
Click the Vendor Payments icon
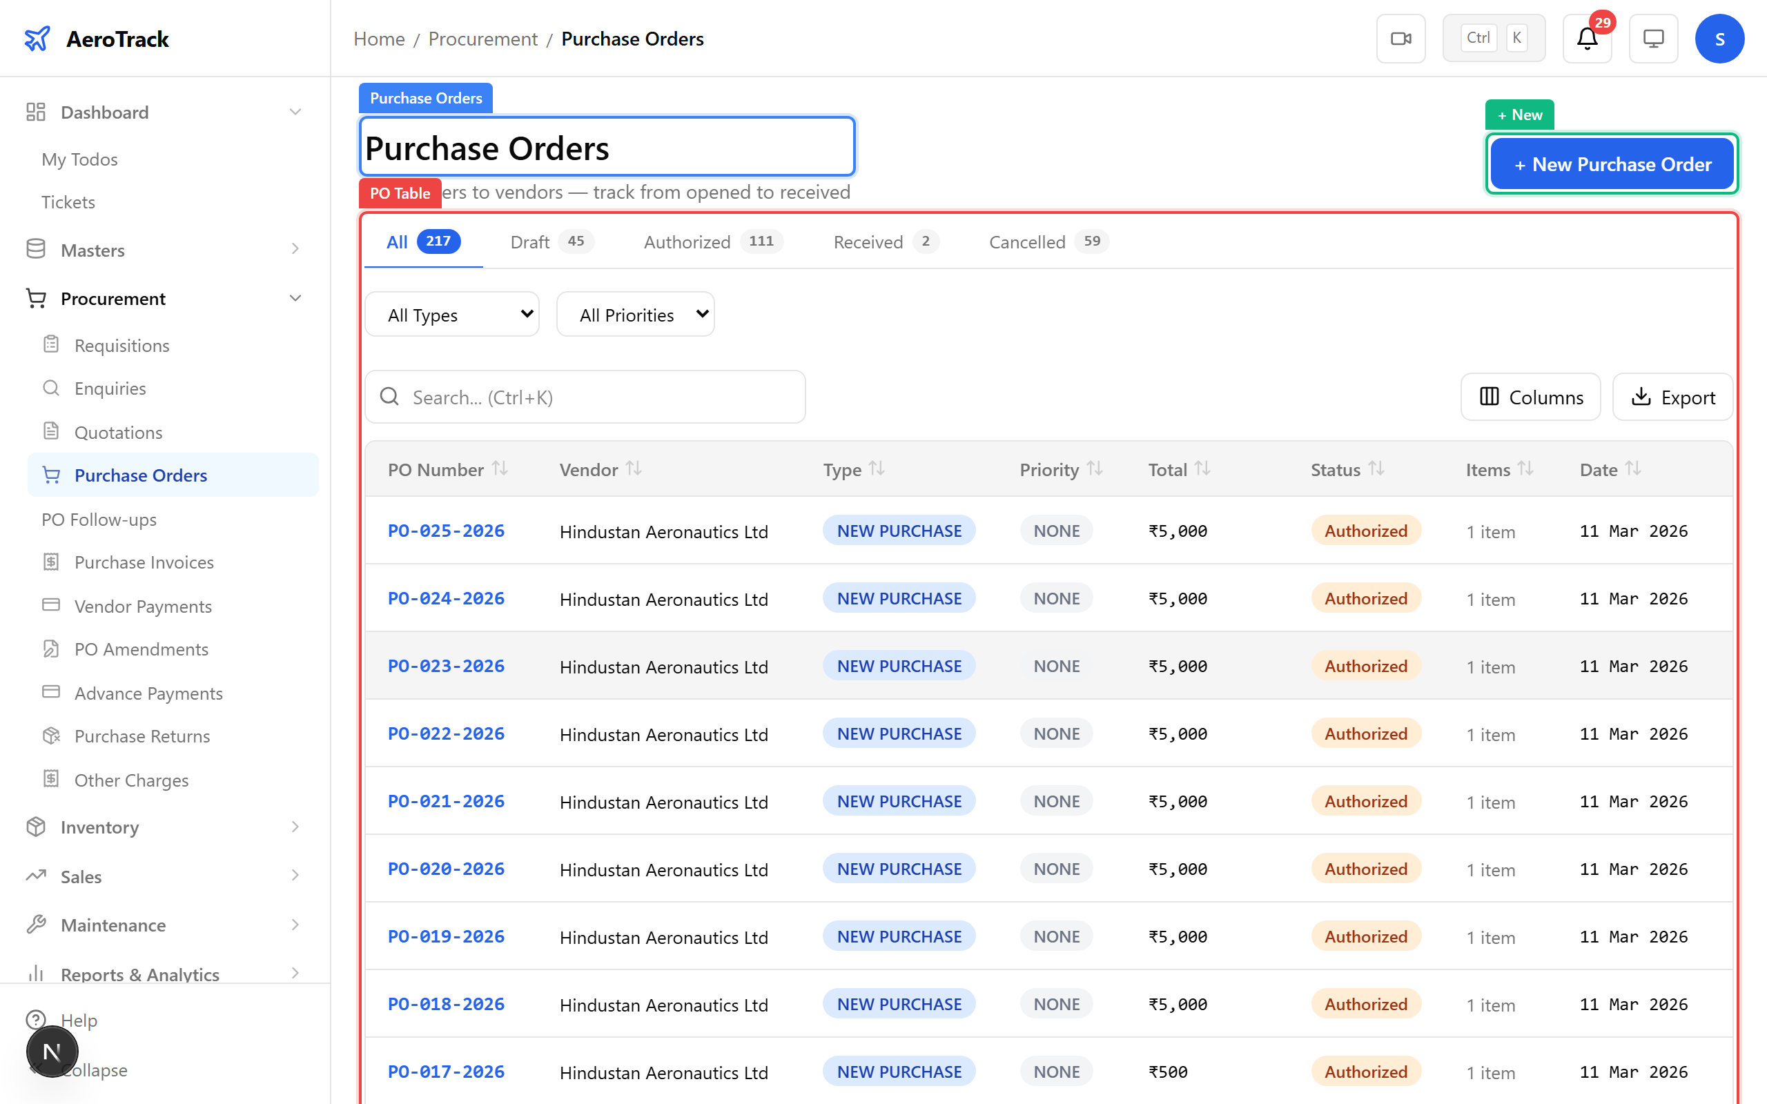click(x=51, y=606)
